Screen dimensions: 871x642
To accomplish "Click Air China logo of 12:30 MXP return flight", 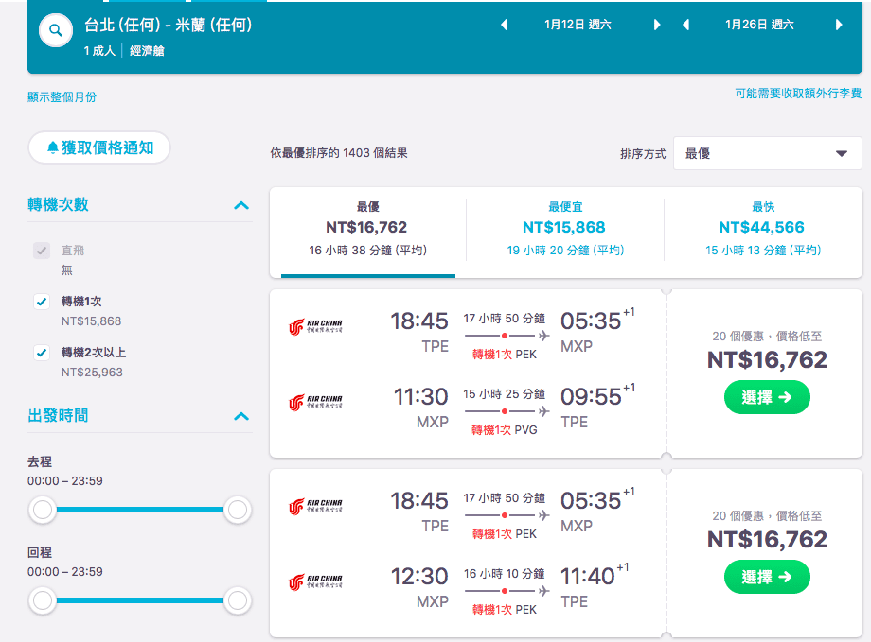I will click(x=315, y=581).
